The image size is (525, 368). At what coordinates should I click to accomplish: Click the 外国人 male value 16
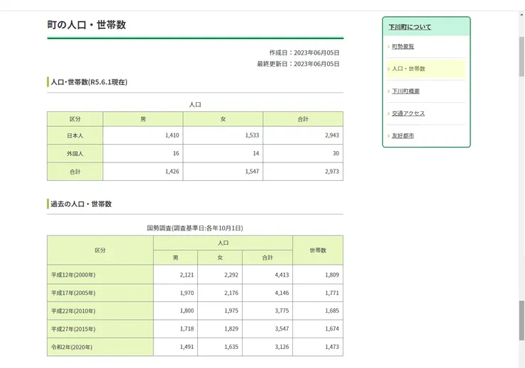pos(176,153)
